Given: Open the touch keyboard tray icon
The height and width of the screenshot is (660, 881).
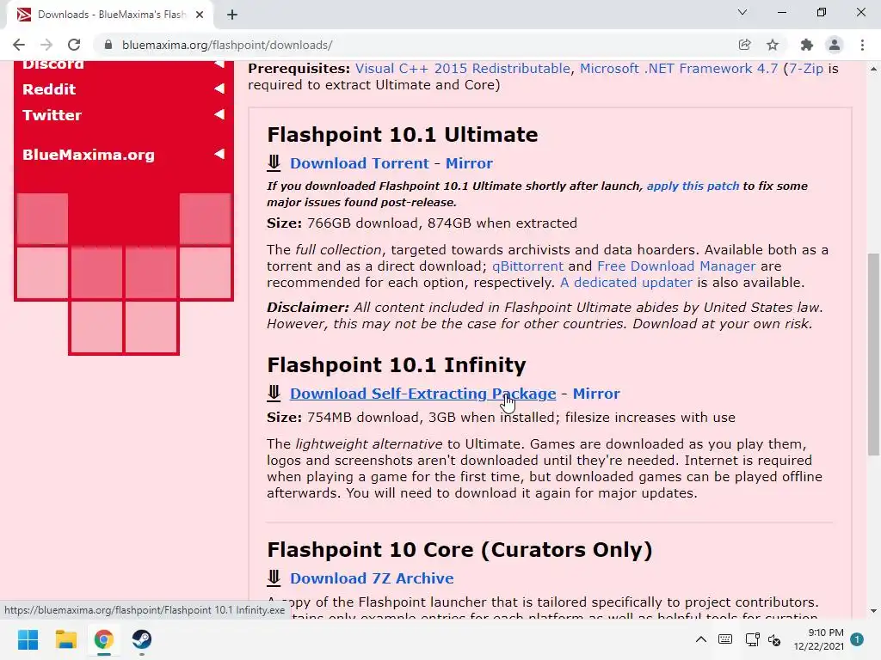Looking at the screenshot, I should point(725,639).
